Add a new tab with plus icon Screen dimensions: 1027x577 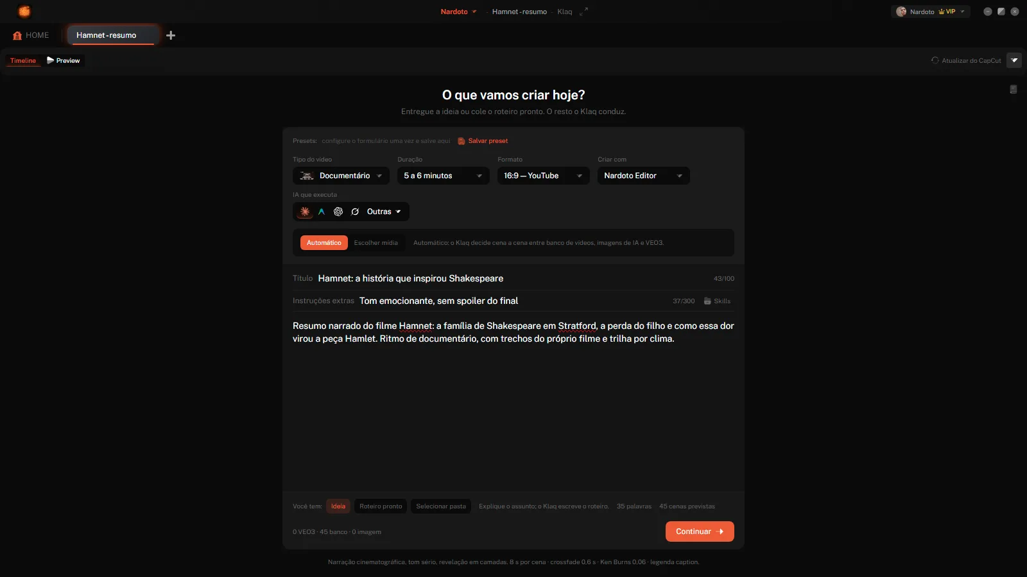[171, 35]
